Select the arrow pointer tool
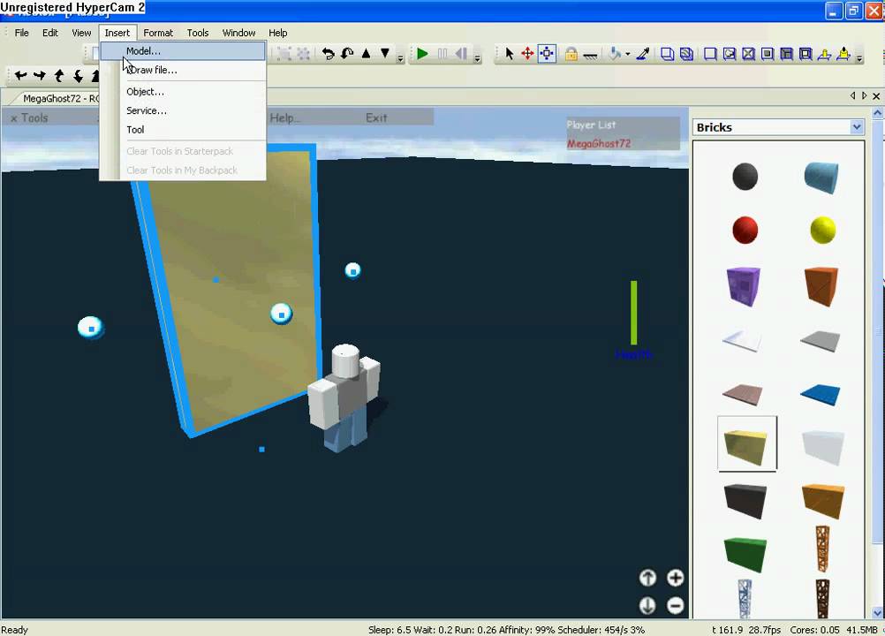885x636 pixels. tap(509, 54)
